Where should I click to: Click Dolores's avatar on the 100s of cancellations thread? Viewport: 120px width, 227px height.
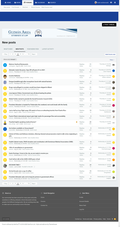[5, 148]
